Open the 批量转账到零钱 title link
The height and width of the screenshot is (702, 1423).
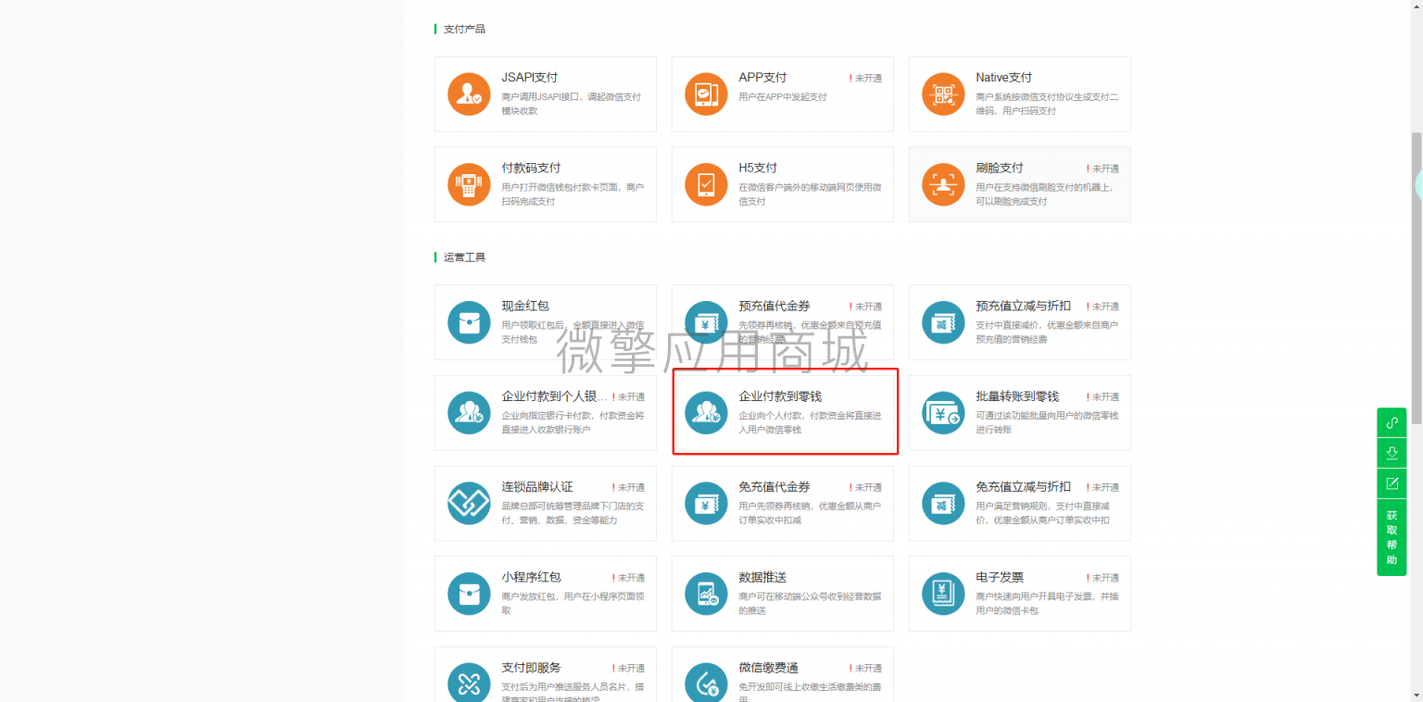click(1017, 396)
